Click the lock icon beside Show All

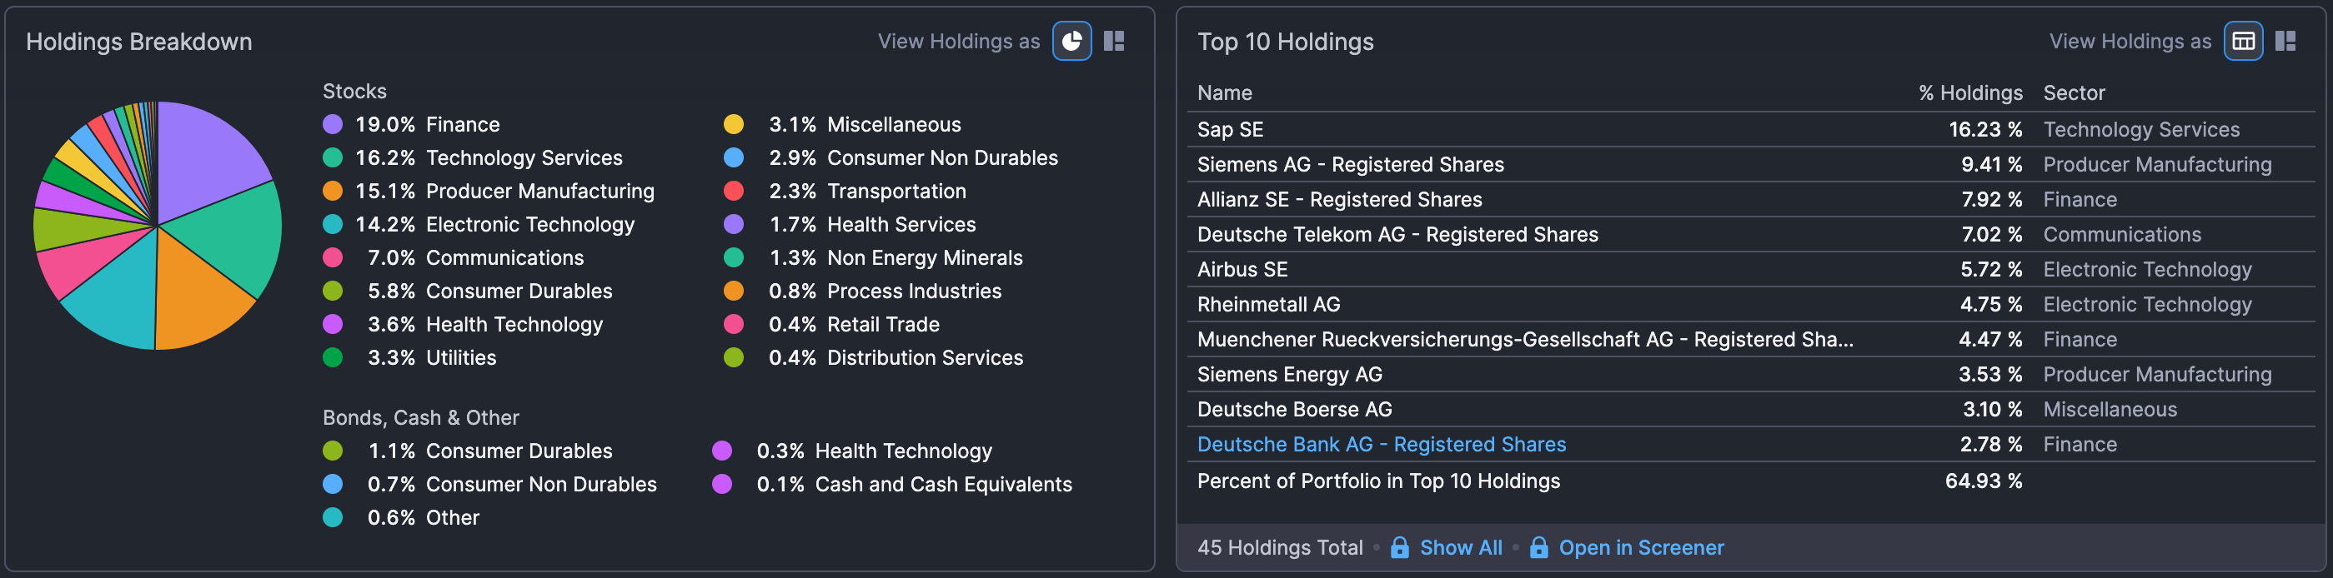(x=1399, y=547)
